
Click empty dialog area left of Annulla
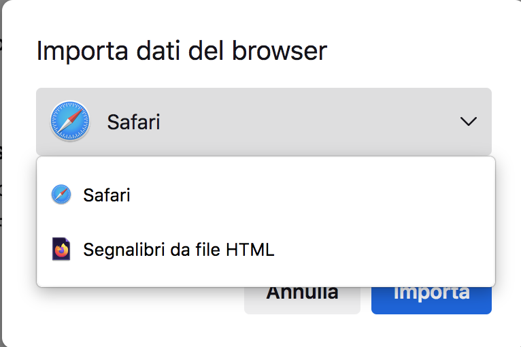point(136,306)
